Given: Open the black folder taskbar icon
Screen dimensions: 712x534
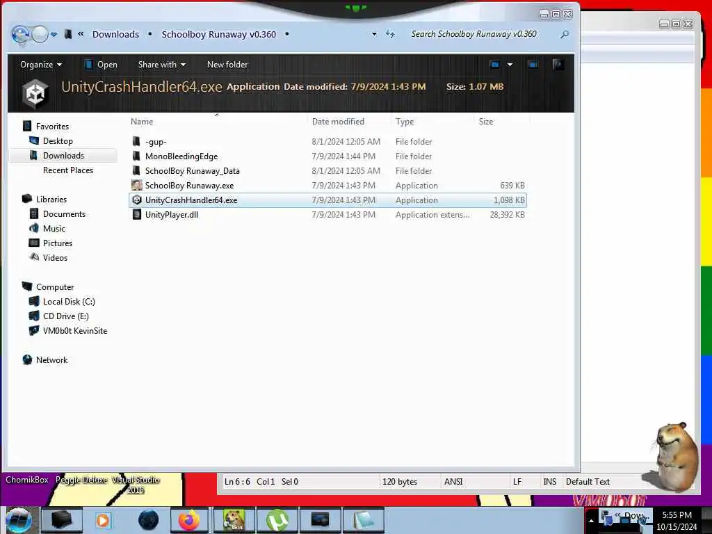Looking at the screenshot, I should 62,520.
